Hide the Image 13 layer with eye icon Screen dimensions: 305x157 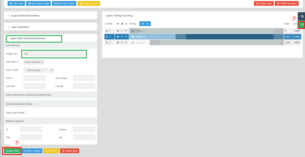pos(118,31)
